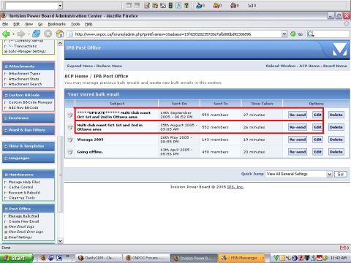Reload the page with the Reload icon
The width and height of the screenshot is (351, 263).
tap(37, 34)
